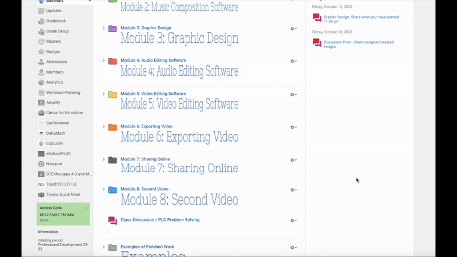This screenshot has width=457, height=257.
Task: Expand Examples of Finished Work arrow
Action: tap(103, 247)
